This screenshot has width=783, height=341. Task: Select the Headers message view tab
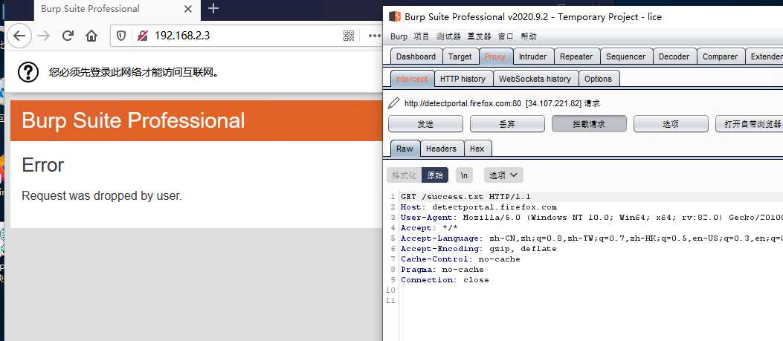coord(442,149)
